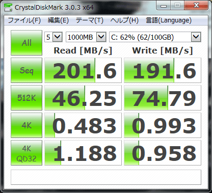
Task: Select the 4K QD32 read result 1.188
Action: click(x=83, y=153)
